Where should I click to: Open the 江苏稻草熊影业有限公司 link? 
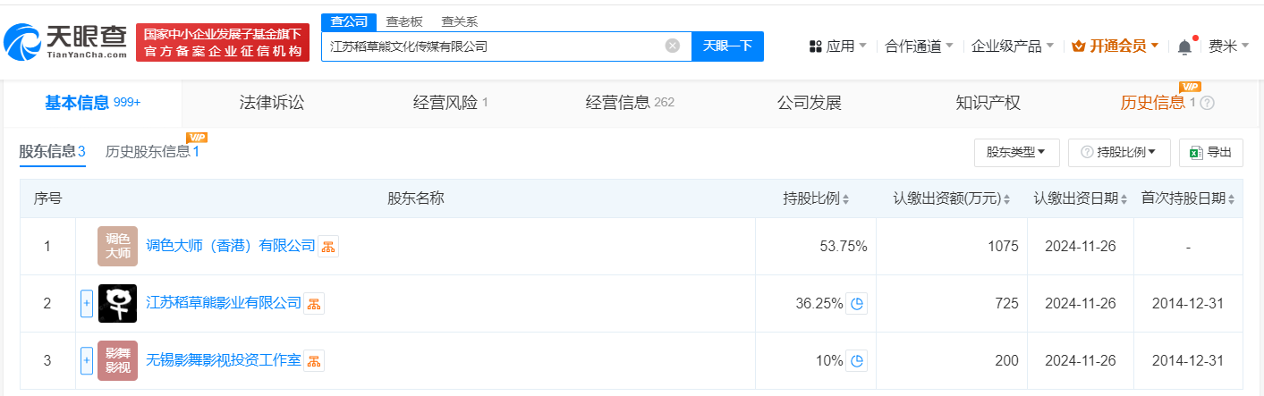point(224,304)
